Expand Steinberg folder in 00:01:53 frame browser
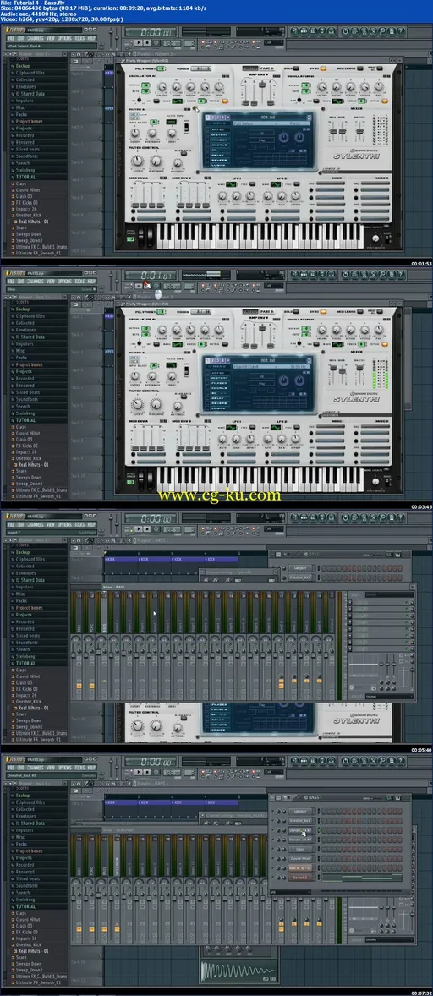The height and width of the screenshot is (996, 433). click(x=25, y=170)
